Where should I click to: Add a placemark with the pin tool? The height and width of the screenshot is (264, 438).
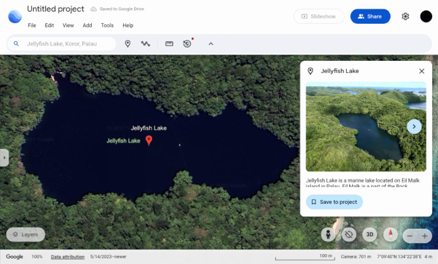pyautogui.click(x=128, y=44)
